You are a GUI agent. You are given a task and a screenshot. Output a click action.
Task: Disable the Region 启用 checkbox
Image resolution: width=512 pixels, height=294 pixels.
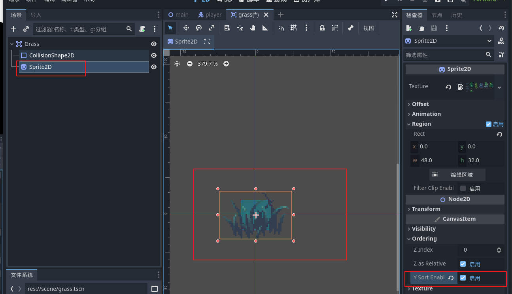tap(489, 124)
